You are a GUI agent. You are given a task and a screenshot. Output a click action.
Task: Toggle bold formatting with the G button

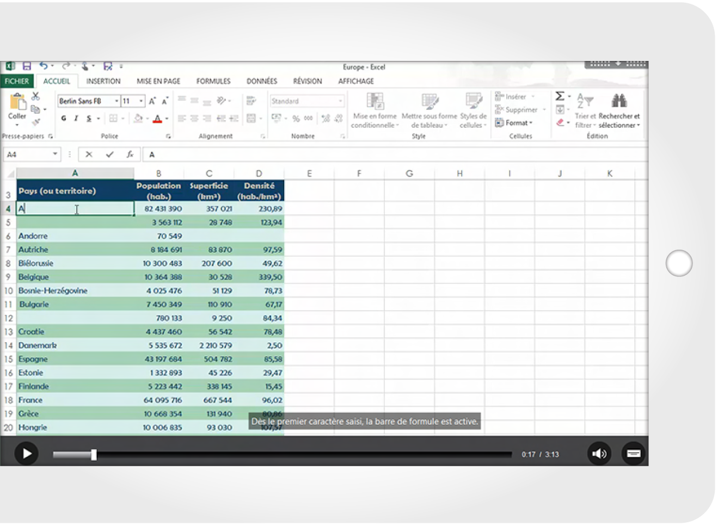(x=64, y=118)
